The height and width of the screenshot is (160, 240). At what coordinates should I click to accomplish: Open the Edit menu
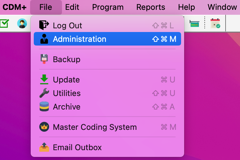pos(72,7)
